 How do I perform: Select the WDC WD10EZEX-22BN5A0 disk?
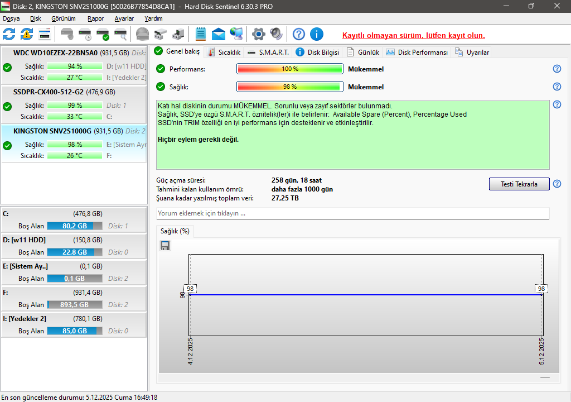tap(74, 65)
